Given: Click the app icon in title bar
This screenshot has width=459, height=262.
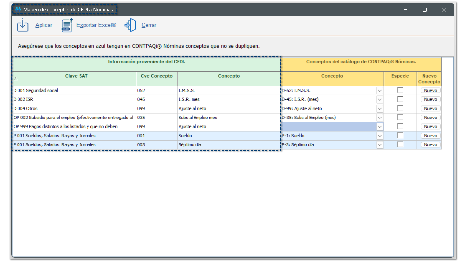Looking at the screenshot, I should tap(18, 9).
